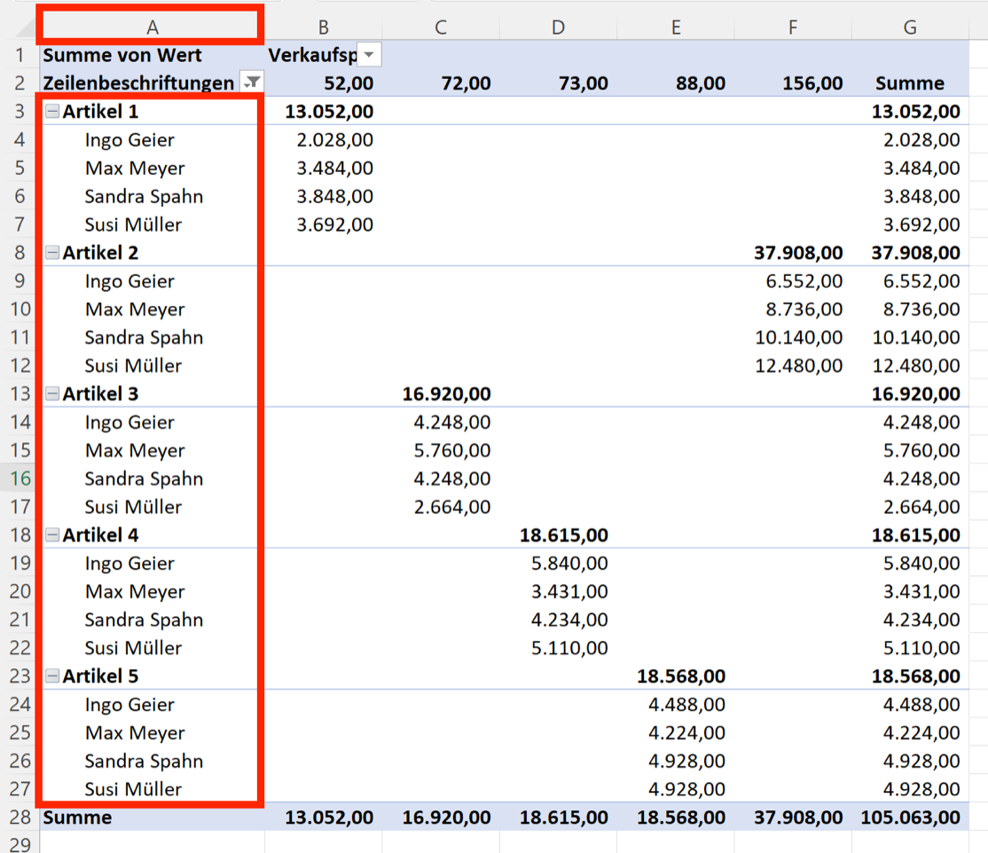The height and width of the screenshot is (853, 988).
Task: Click the Artikel 1 label
Action: [x=100, y=112]
